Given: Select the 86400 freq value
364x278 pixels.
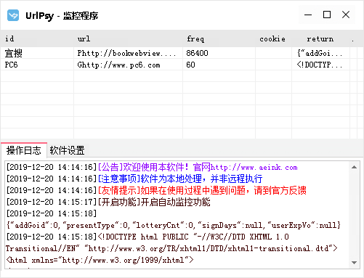Looking at the screenshot, I should (197, 53).
